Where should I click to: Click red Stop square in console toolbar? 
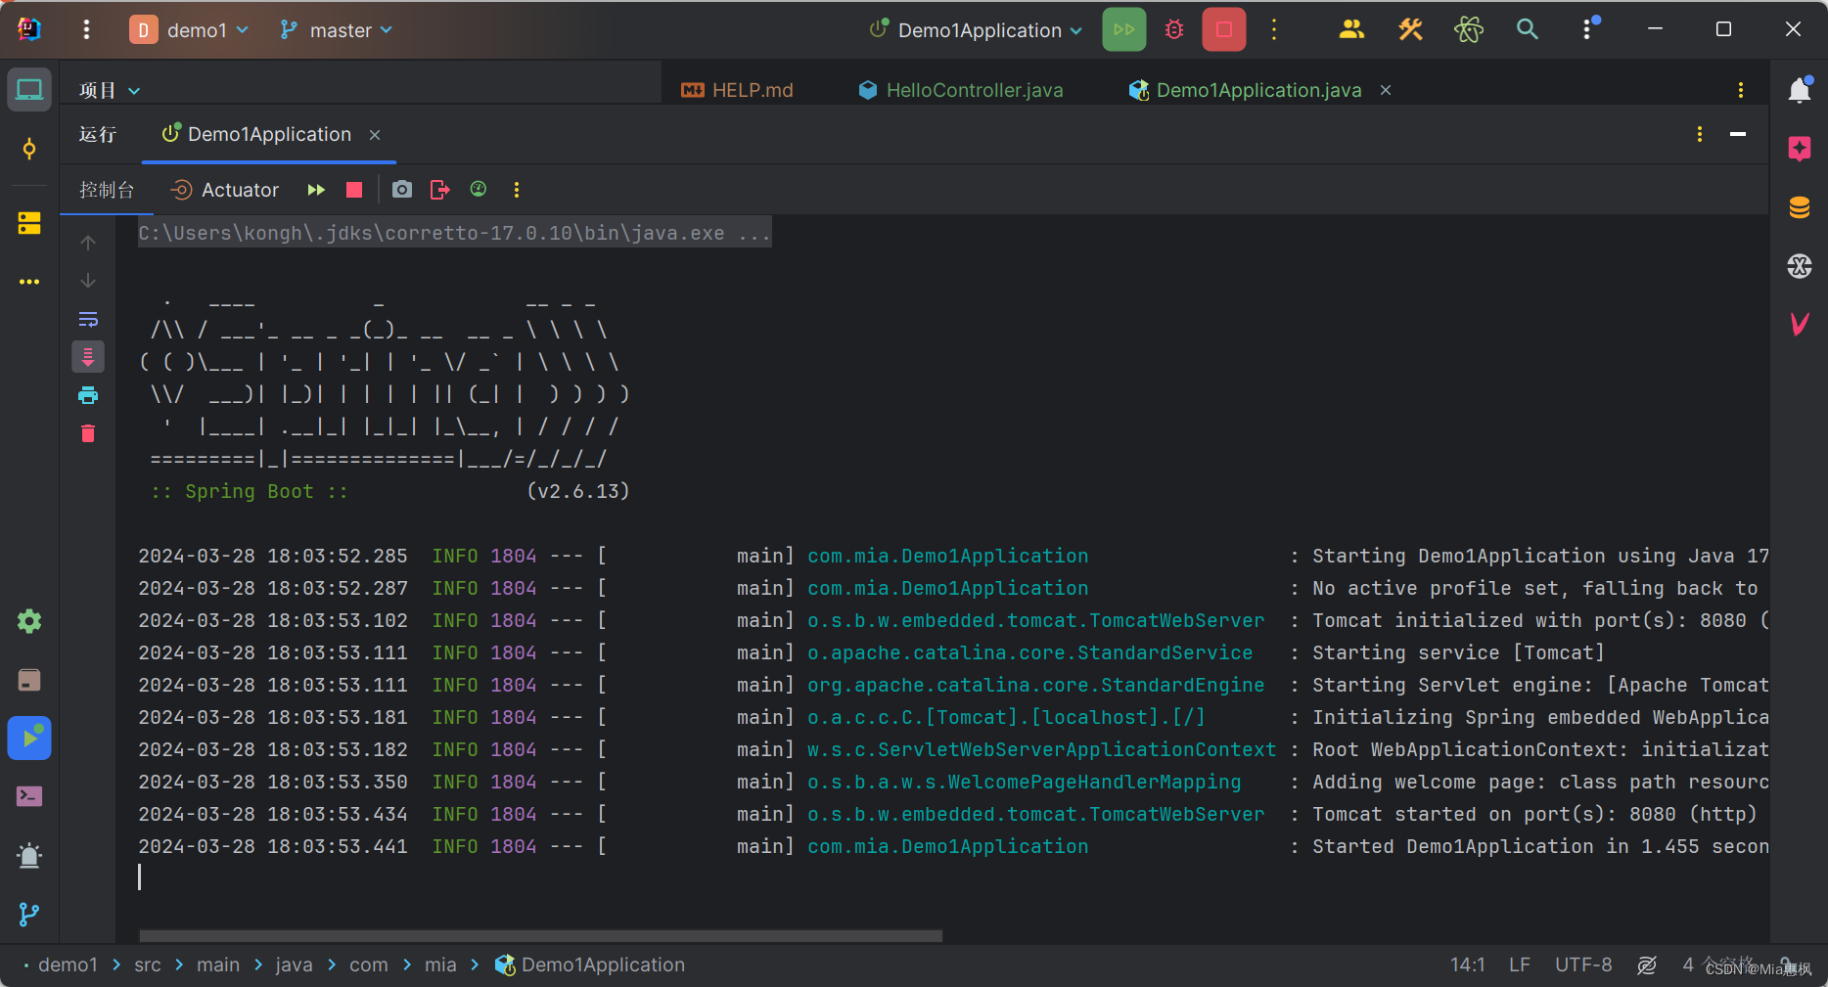pos(354,190)
